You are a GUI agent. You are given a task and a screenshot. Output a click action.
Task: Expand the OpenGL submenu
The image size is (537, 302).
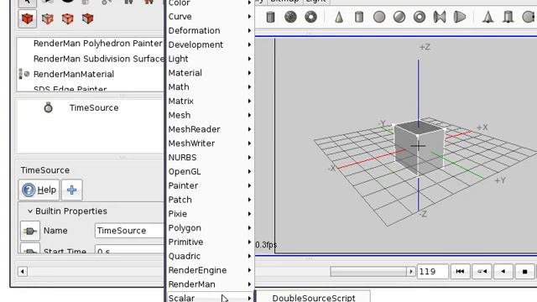210,171
